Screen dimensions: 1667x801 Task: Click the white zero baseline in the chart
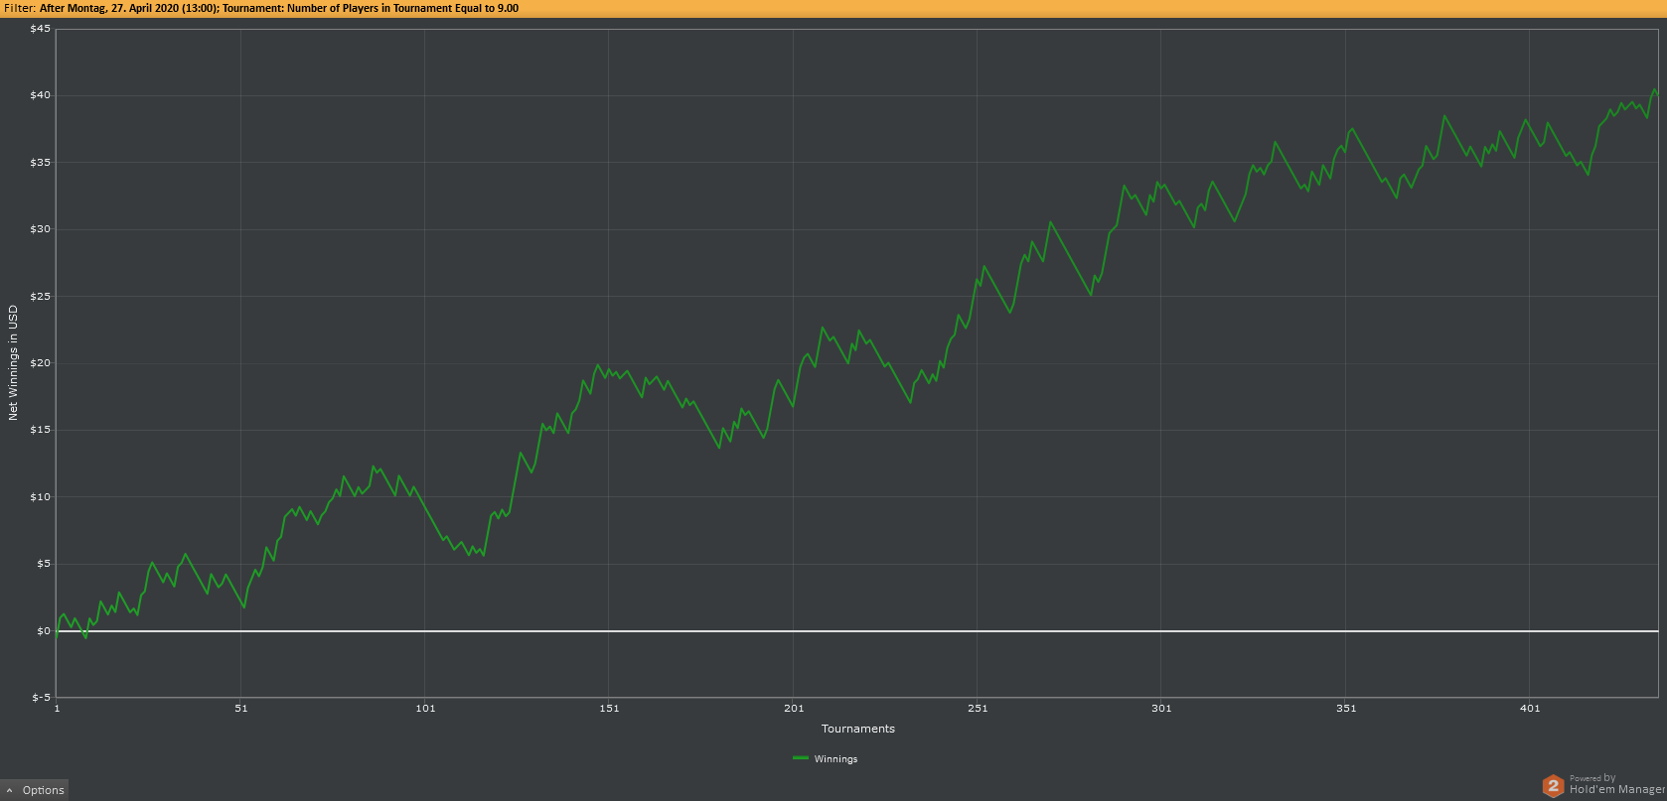857,630
